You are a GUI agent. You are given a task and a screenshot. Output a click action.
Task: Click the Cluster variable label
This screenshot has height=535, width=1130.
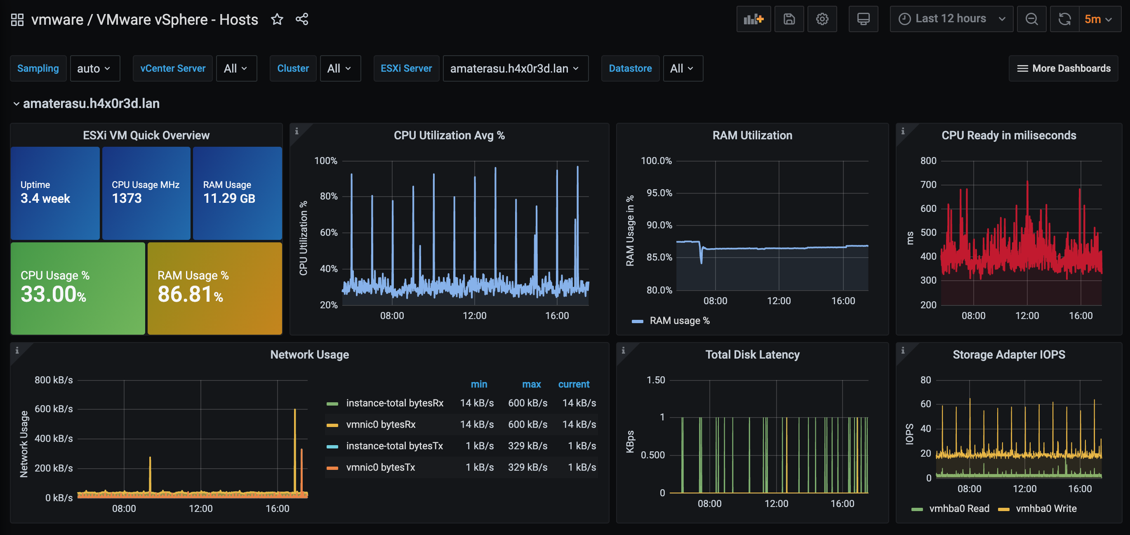click(x=293, y=68)
